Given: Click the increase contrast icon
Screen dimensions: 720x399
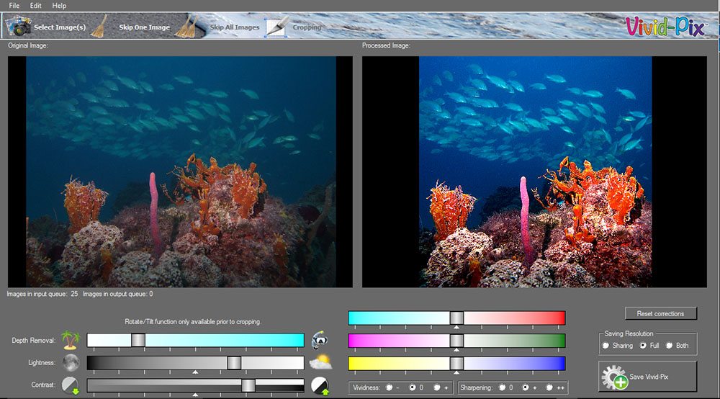Looking at the screenshot, I should click(320, 386).
